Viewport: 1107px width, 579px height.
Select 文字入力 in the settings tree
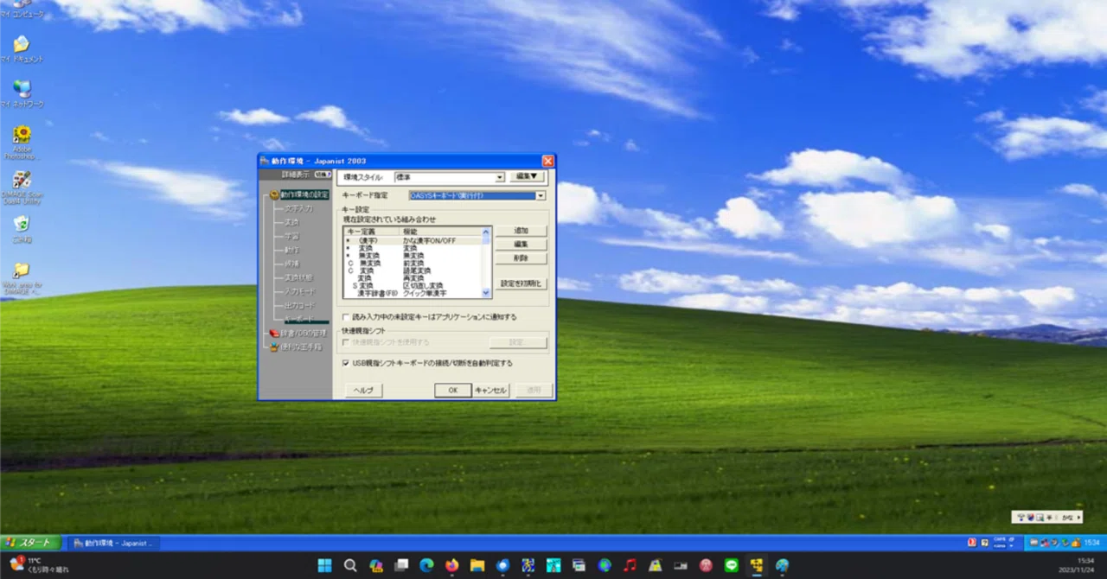pos(298,208)
